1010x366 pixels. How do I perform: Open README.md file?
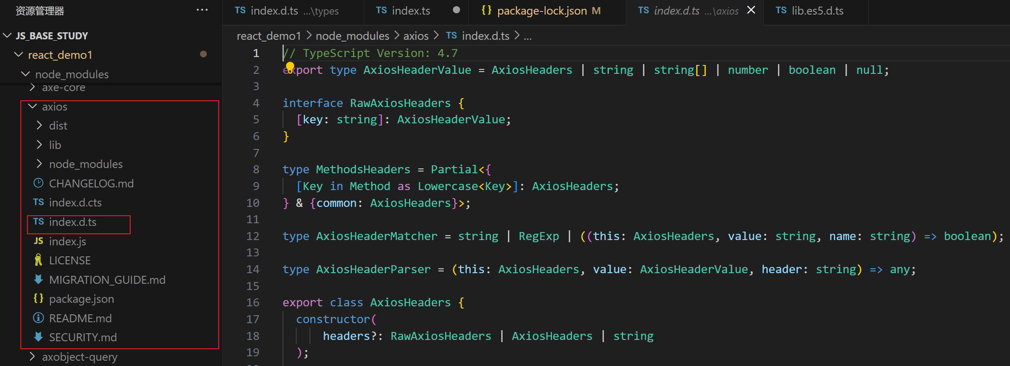pyautogui.click(x=80, y=318)
